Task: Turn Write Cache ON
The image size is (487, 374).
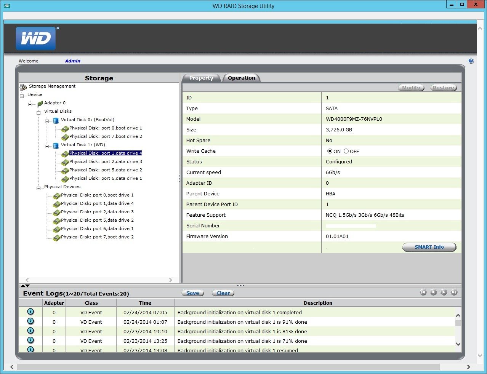Action: tap(330, 151)
